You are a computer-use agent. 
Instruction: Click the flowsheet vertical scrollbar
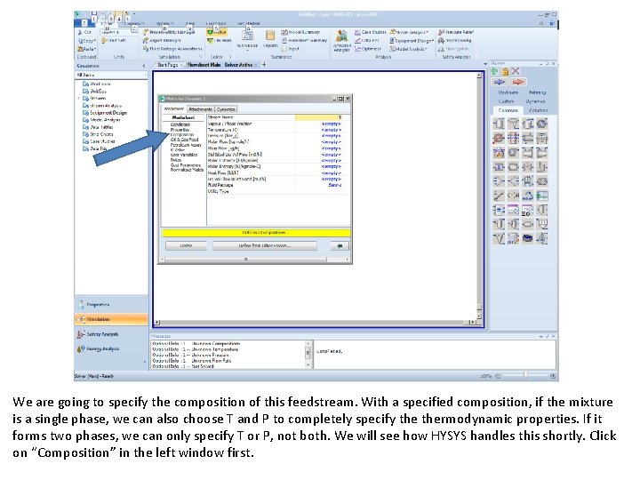click(x=479, y=196)
